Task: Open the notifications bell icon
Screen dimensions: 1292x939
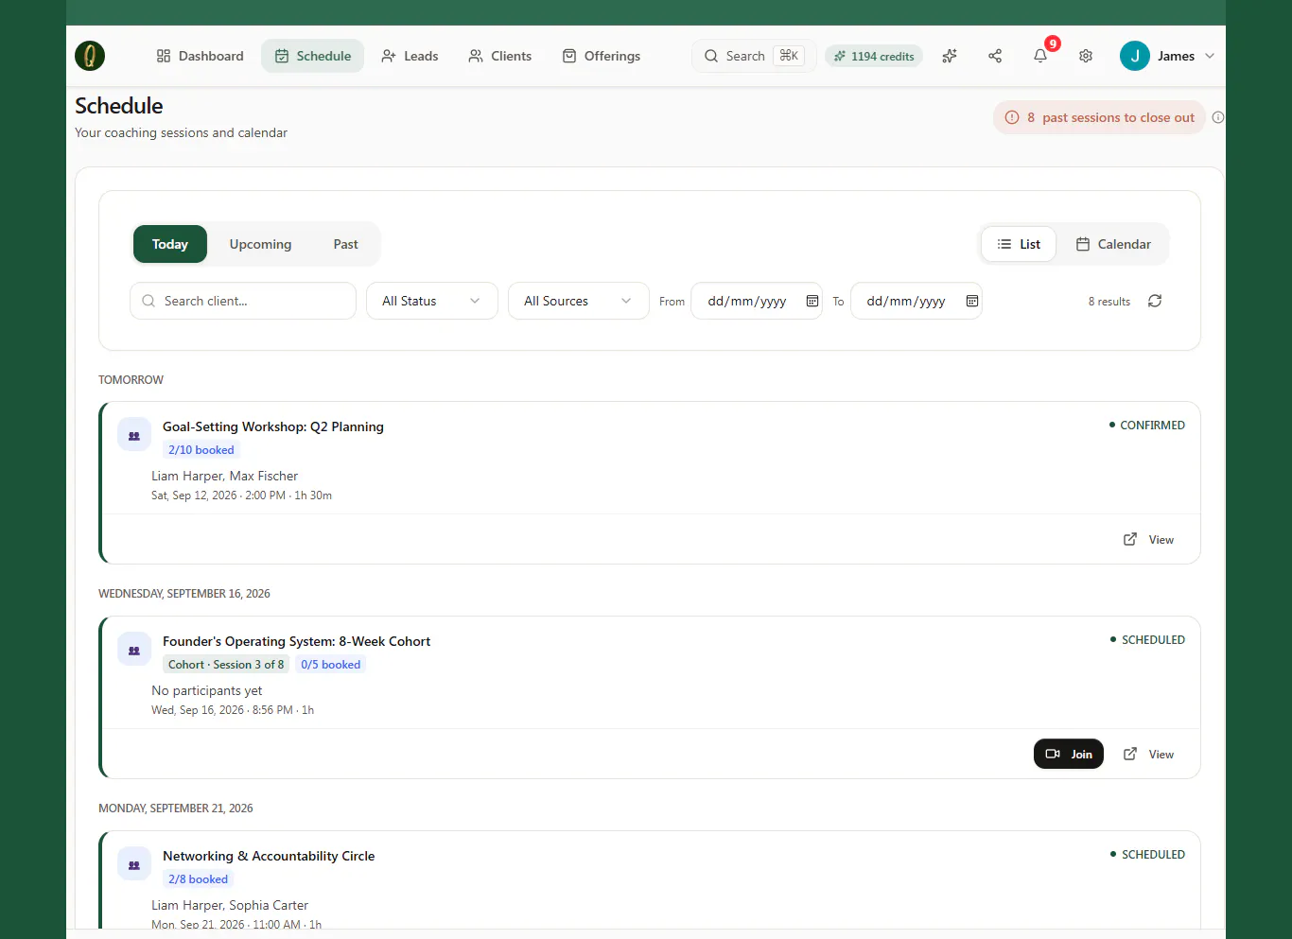Action: pos(1040,56)
